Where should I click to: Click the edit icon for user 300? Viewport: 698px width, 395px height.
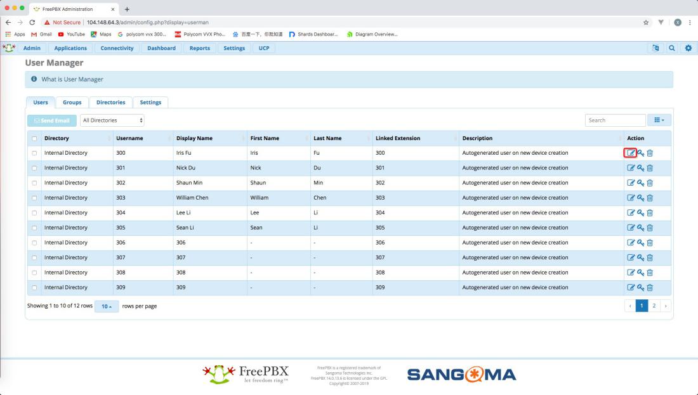pyautogui.click(x=631, y=153)
